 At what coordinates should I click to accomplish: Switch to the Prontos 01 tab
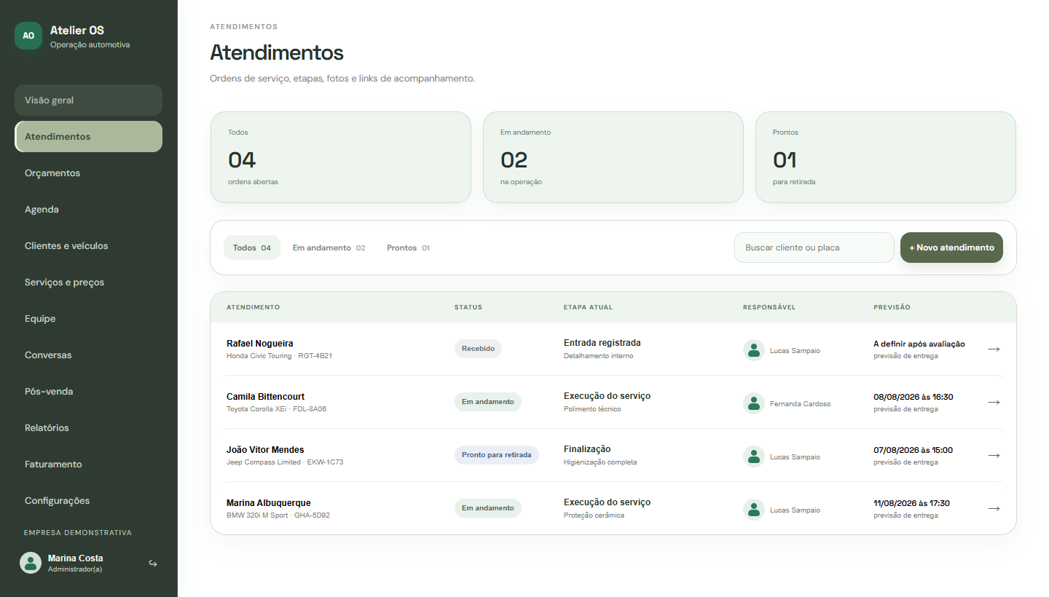pyautogui.click(x=408, y=248)
